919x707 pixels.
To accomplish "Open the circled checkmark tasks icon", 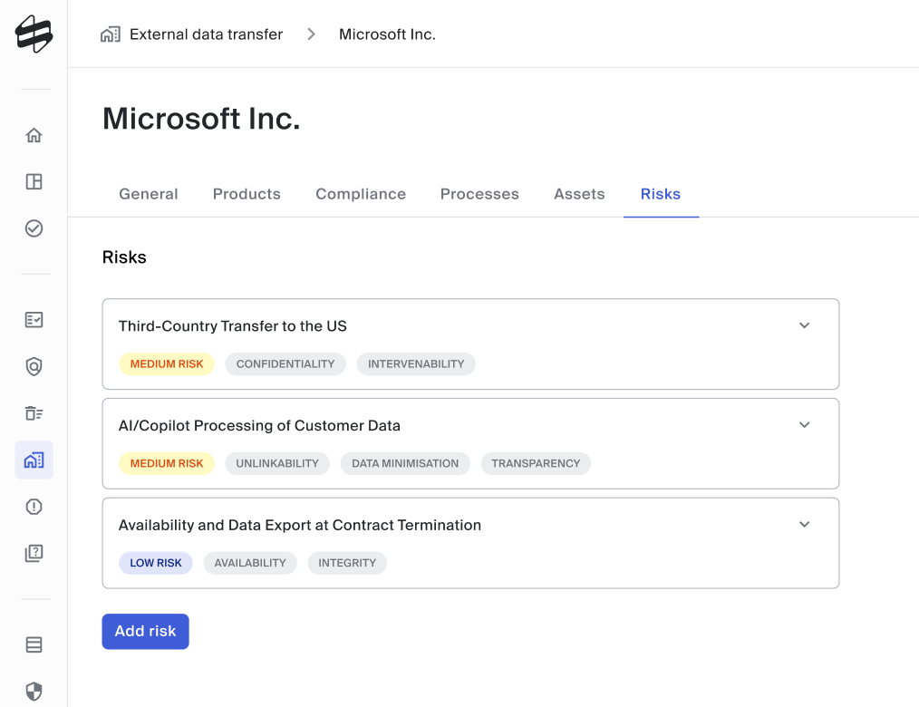I will [34, 228].
